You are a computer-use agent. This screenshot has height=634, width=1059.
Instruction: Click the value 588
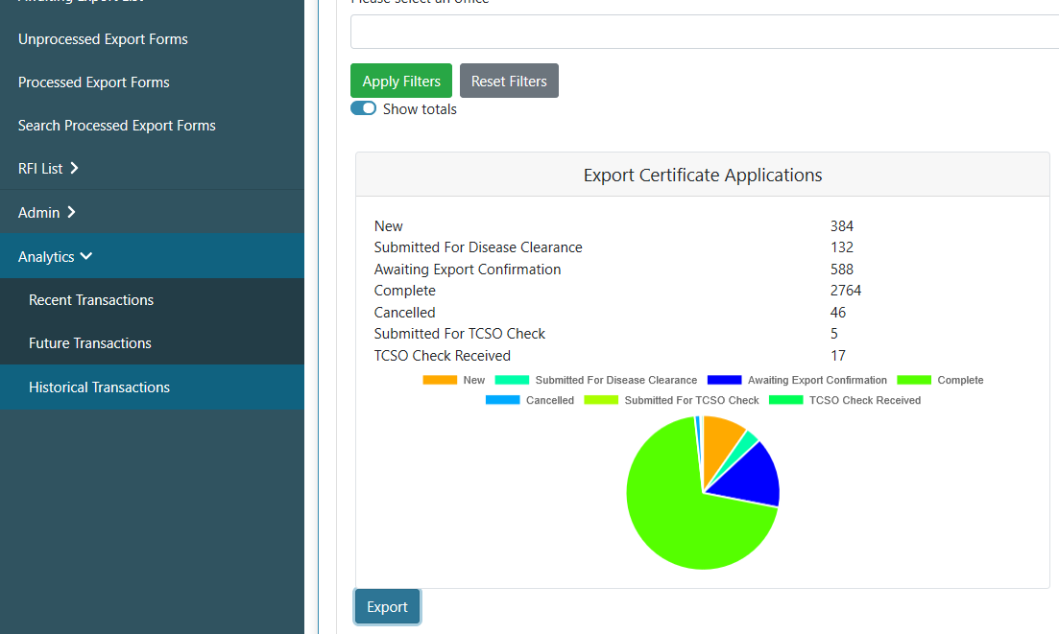click(x=841, y=270)
